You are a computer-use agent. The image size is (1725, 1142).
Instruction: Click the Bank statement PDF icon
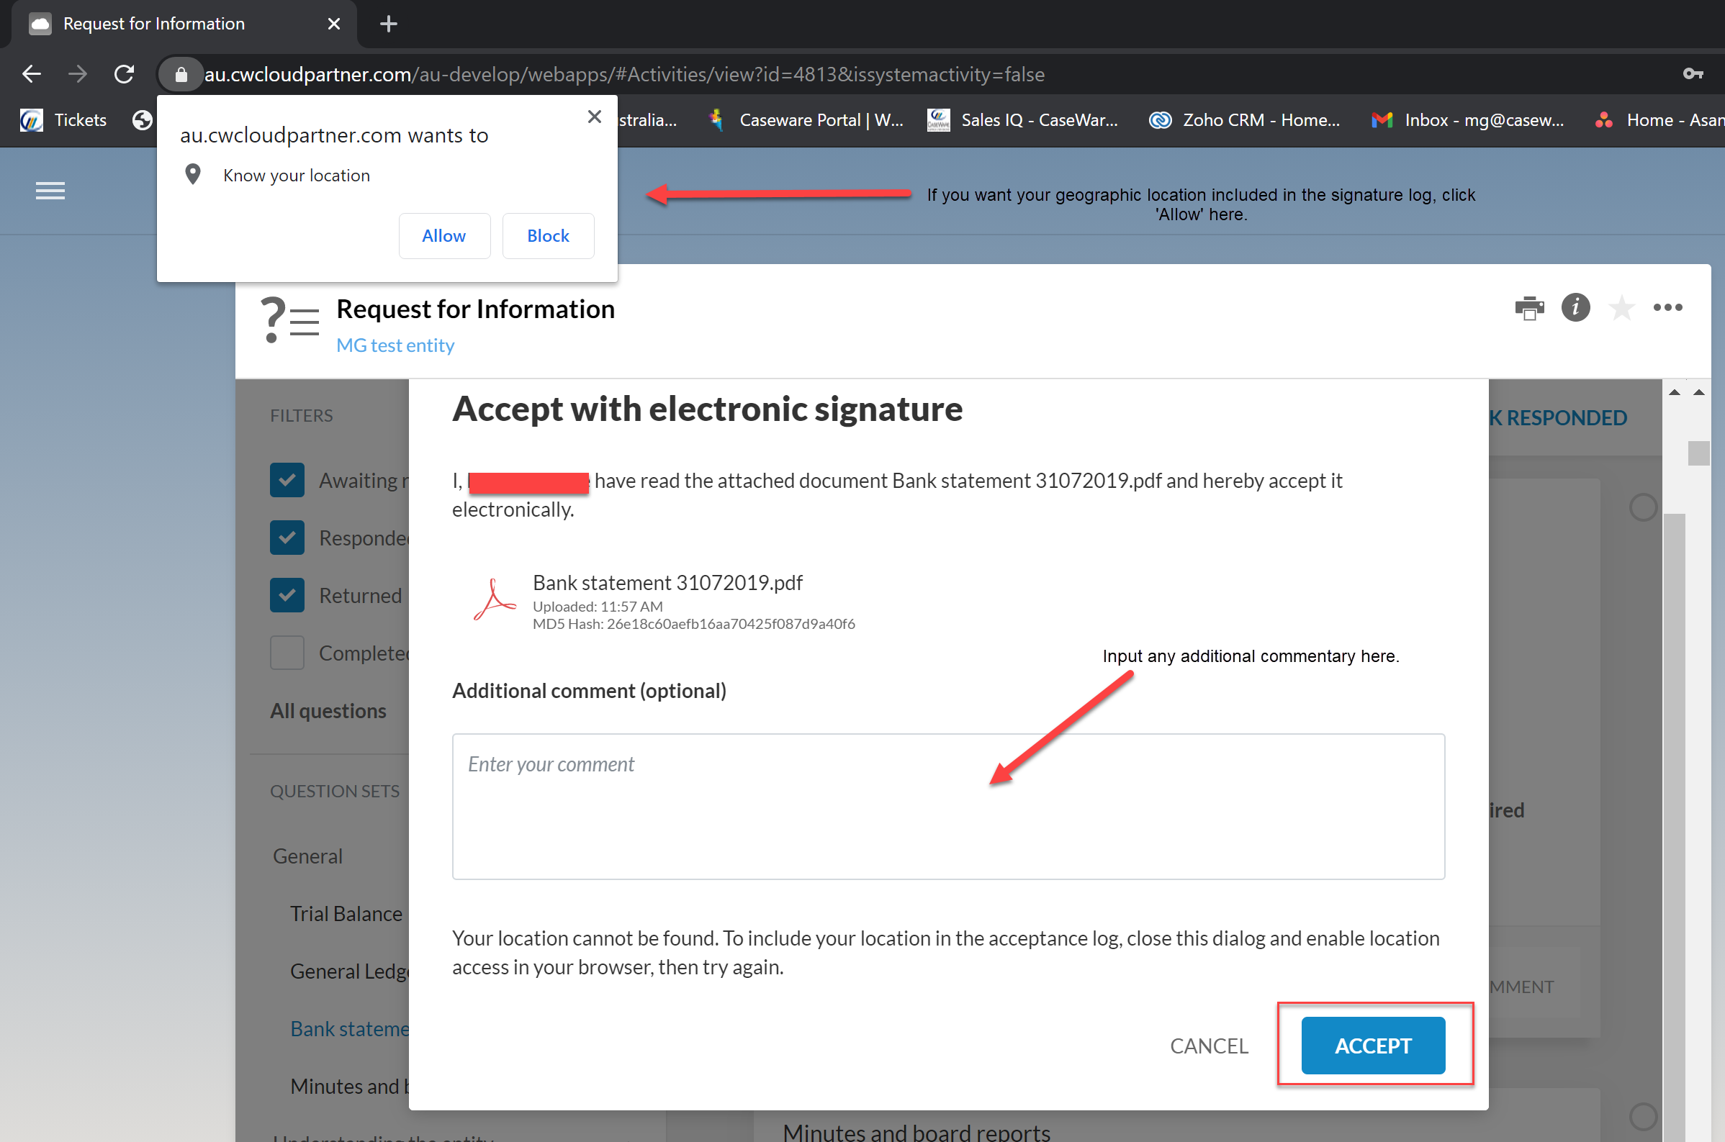pyautogui.click(x=495, y=600)
